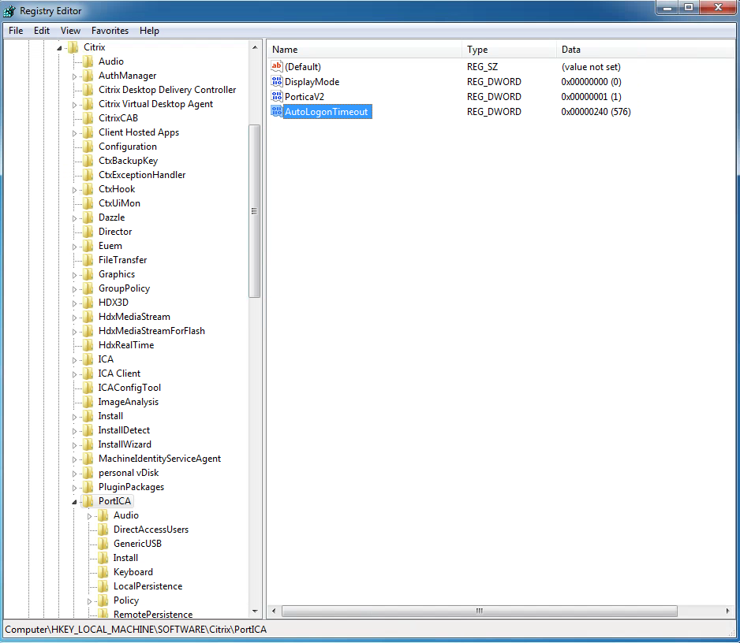Click the 0x00000240 (576) data value

(x=596, y=112)
